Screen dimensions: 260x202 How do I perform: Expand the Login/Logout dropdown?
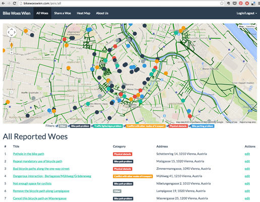(x=246, y=13)
